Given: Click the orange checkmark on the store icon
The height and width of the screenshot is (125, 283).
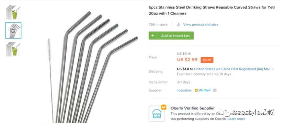Looking at the screenshot, I should tap(163, 107).
